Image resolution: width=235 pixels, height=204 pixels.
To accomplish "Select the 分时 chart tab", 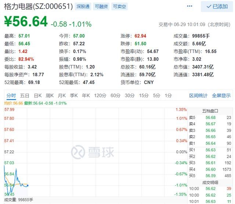I will click(x=11, y=96).
